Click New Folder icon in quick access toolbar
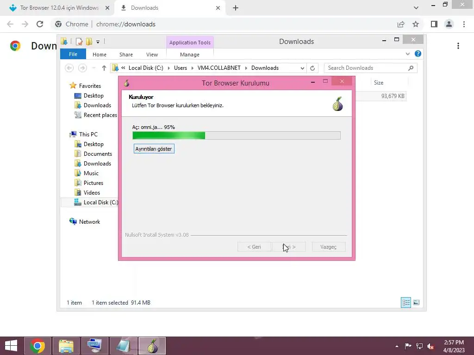The width and height of the screenshot is (474, 355). [x=89, y=42]
